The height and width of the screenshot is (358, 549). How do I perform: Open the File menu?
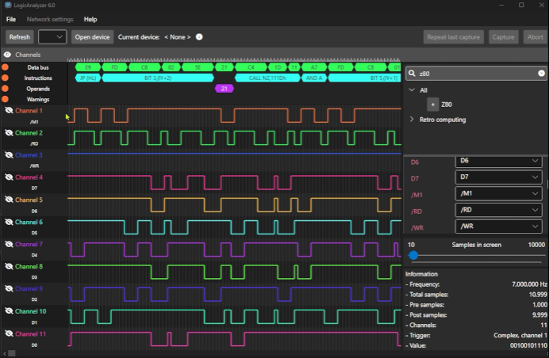(11, 19)
